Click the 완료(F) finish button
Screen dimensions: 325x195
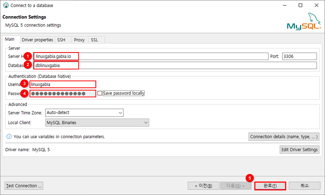[x=270, y=186]
